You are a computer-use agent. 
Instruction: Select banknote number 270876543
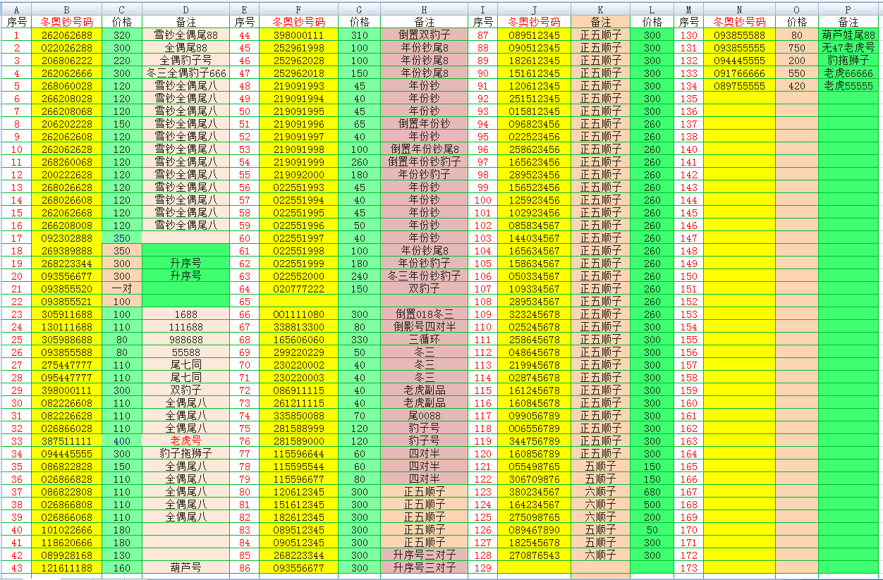tap(534, 555)
